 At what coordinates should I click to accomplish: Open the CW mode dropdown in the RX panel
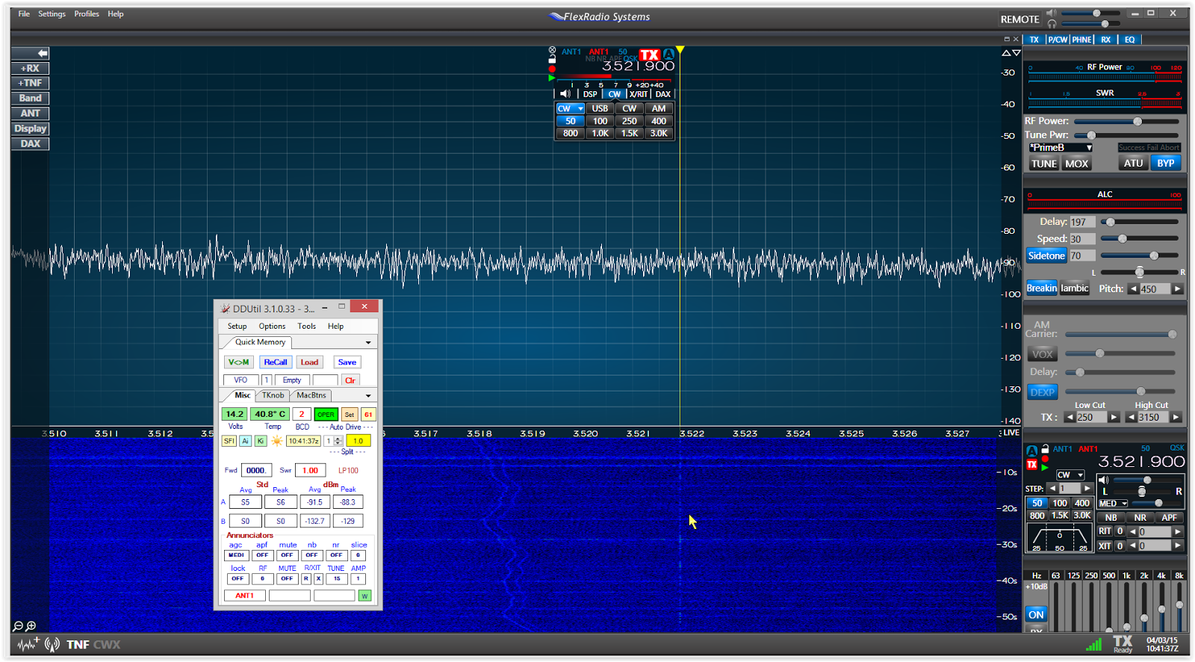pyautogui.click(x=1070, y=475)
